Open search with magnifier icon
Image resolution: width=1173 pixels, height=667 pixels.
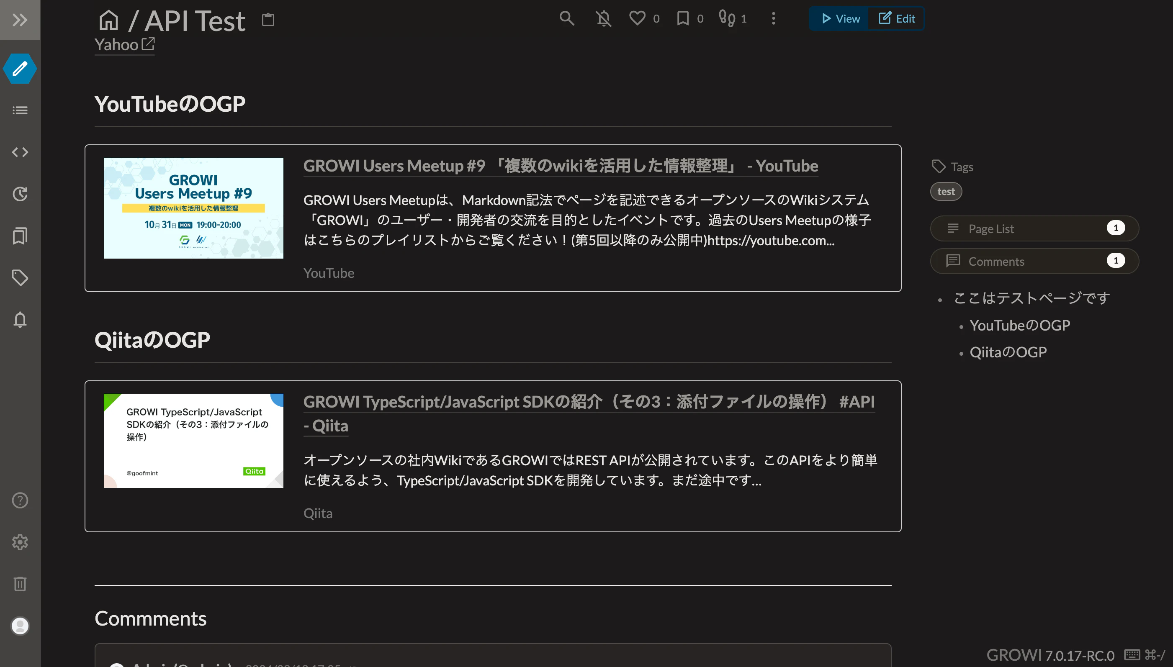[x=567, y=18]
